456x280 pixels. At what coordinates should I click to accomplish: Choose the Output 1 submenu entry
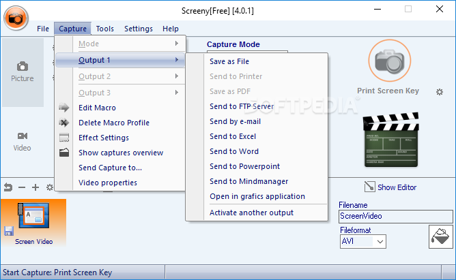click(120, 60)
